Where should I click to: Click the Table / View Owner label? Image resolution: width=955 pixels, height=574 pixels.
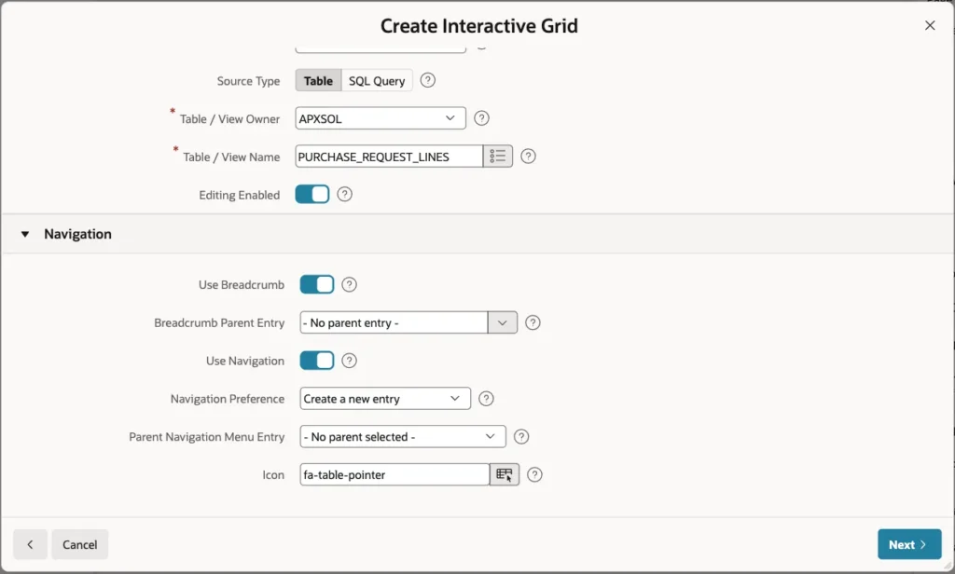[229, 118]
